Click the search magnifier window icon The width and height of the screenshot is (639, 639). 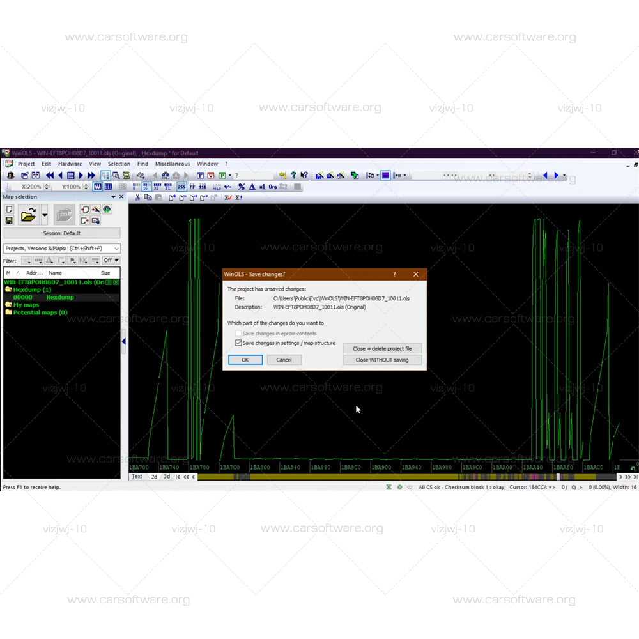116,175
